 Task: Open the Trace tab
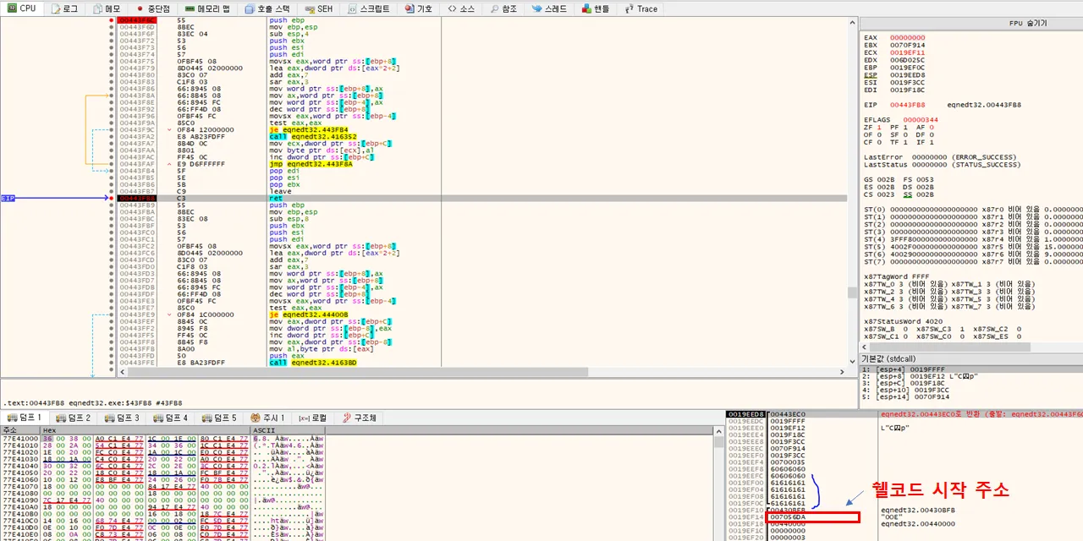coord(641,8)
